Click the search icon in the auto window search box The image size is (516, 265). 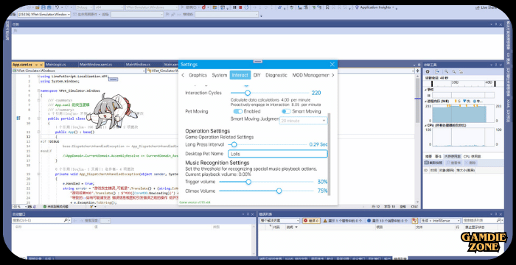click(x=66, y=220)
